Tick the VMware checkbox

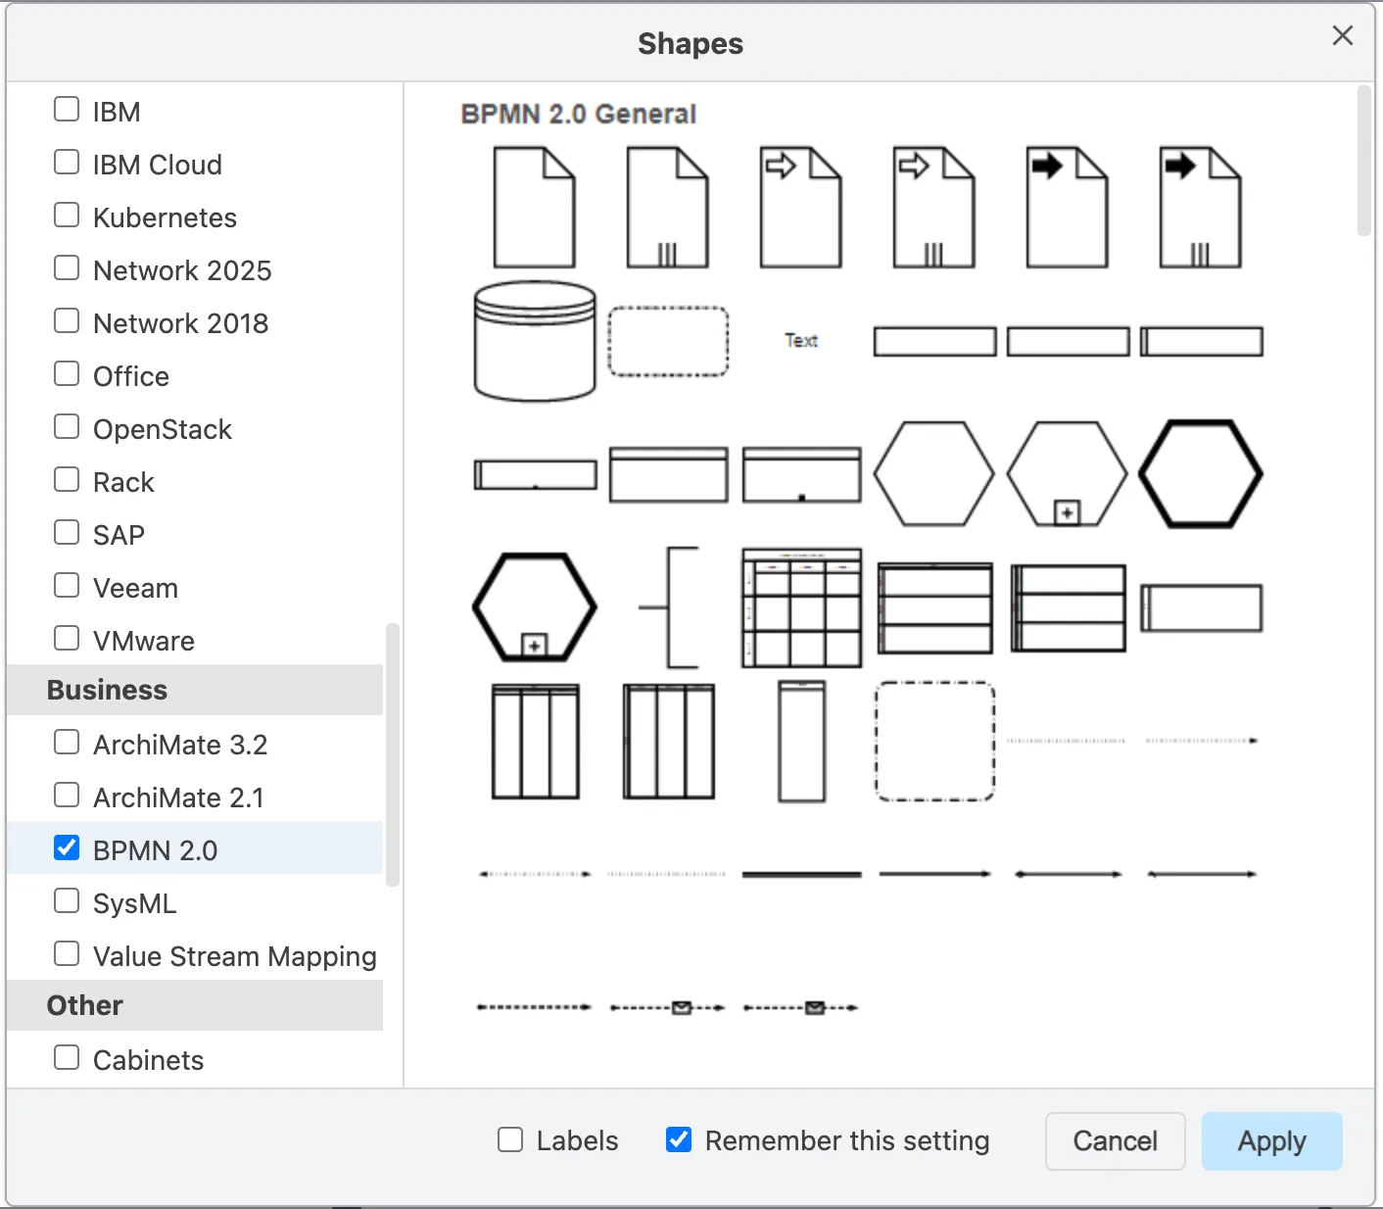67,638
